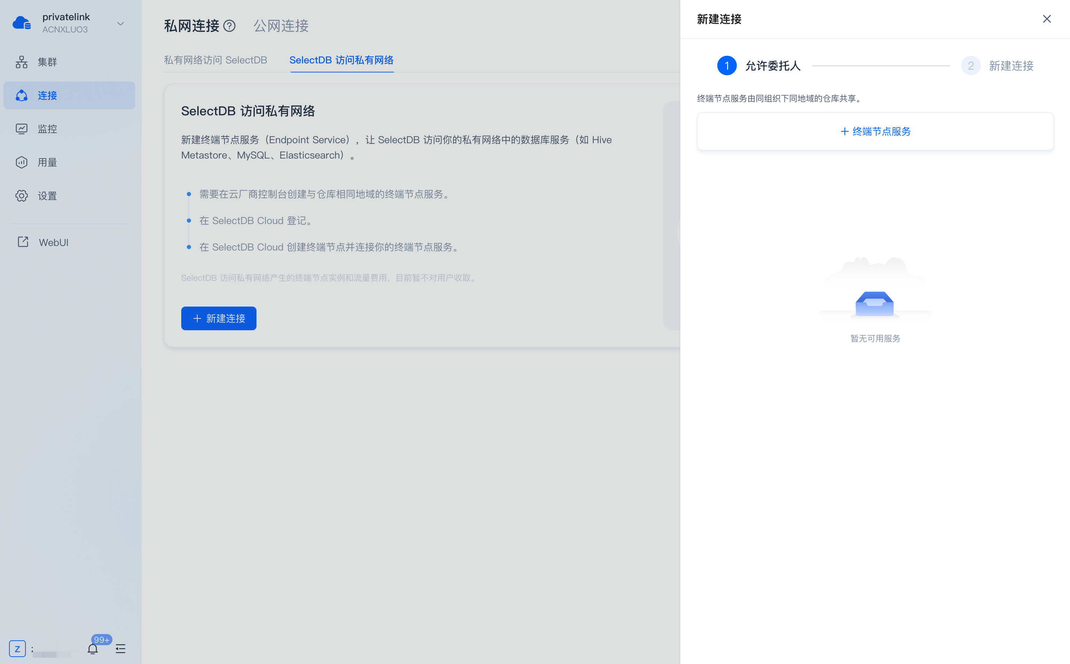
Task: Click the 连接 connection icon
Action: 22,95
